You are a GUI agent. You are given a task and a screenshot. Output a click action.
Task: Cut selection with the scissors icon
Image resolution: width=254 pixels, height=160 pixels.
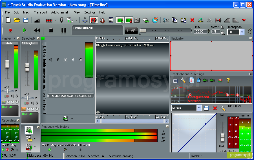(166, 20)
